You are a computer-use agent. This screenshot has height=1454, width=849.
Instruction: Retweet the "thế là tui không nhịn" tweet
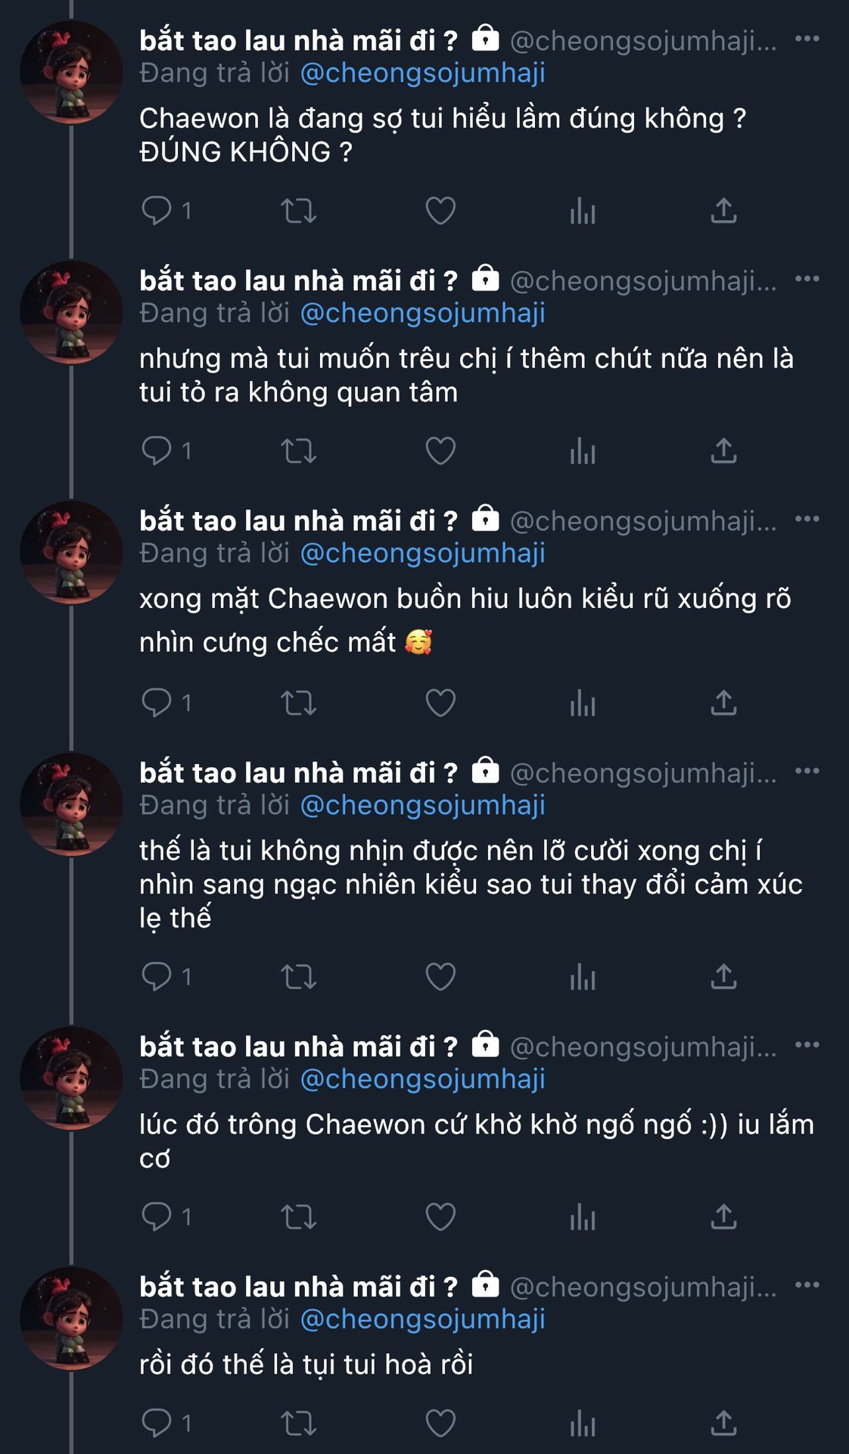point(298,977)
